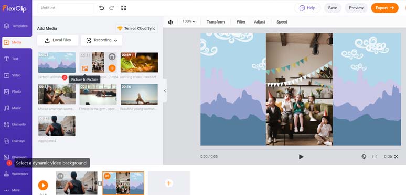Image resolution: width=406 pixels, height=195 pixels.
Task: Click the FlexClip logo
Action: (14, 8)
